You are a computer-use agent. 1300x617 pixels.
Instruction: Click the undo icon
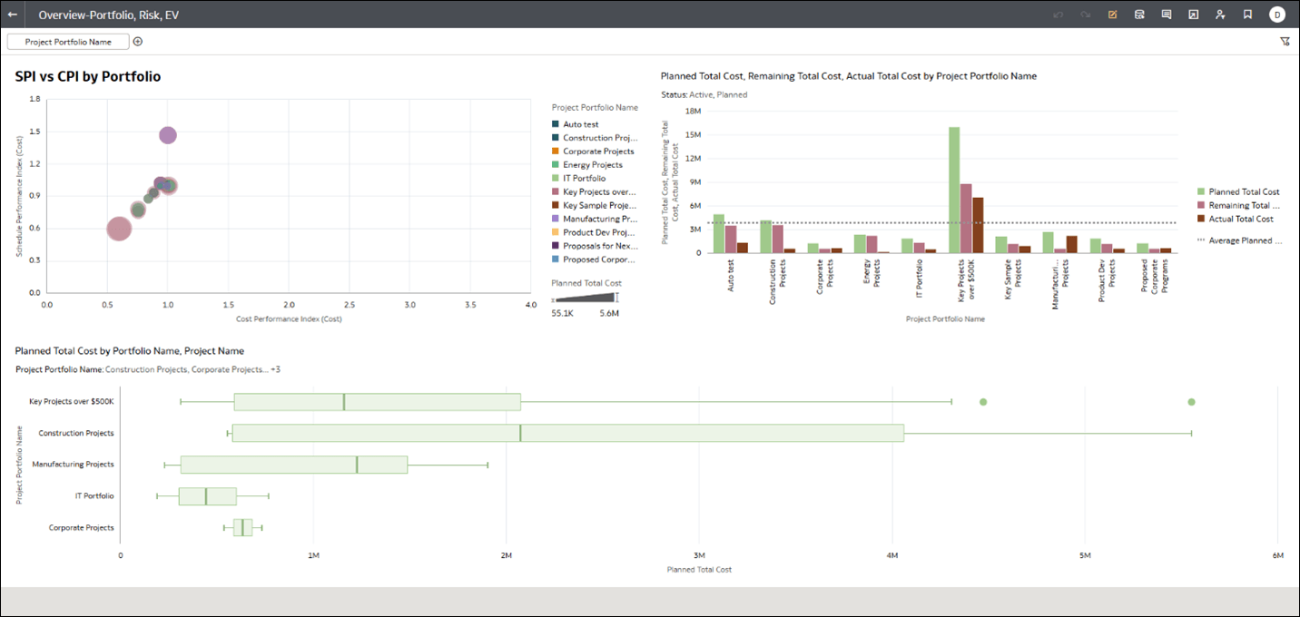[1057, 15]
